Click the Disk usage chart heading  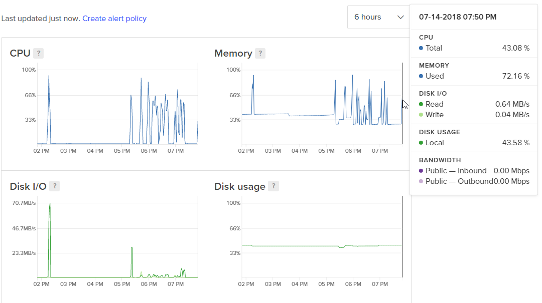click(240, 186)
